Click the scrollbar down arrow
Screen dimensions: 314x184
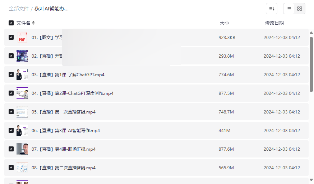pyautogui.click(x=311, y=180)
